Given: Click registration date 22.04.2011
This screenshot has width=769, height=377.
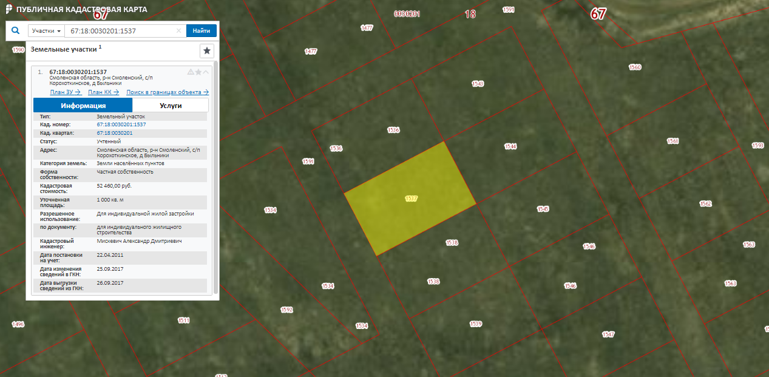Looking at the screenshot, I should click(110, 255).
